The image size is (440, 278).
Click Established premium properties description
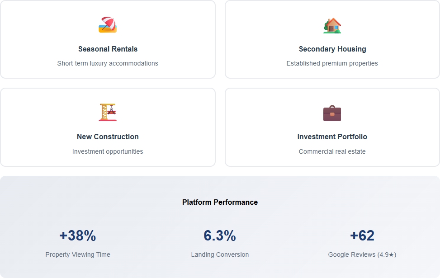(x=332, y=63)
